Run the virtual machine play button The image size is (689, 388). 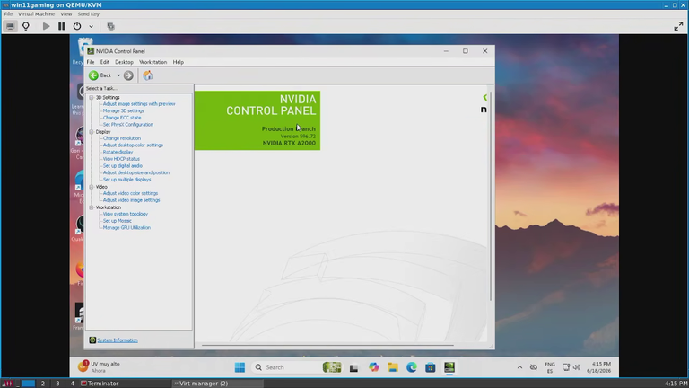(x=46, y=26)
